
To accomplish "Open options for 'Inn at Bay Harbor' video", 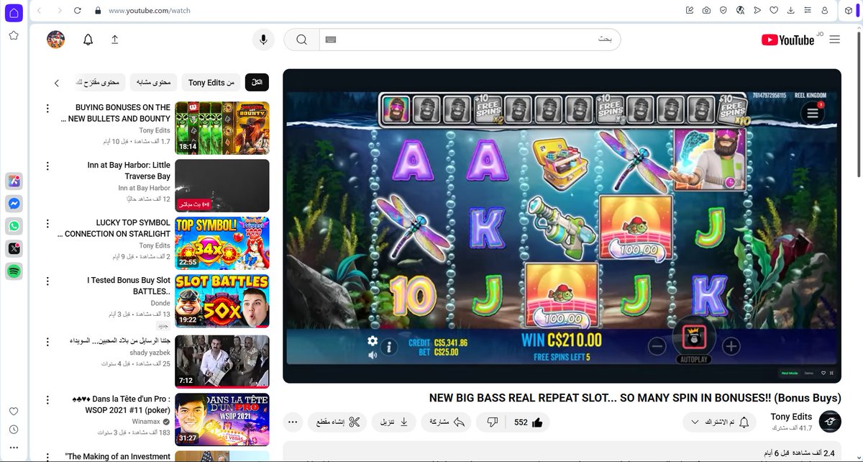I will [x=47, y=166].
